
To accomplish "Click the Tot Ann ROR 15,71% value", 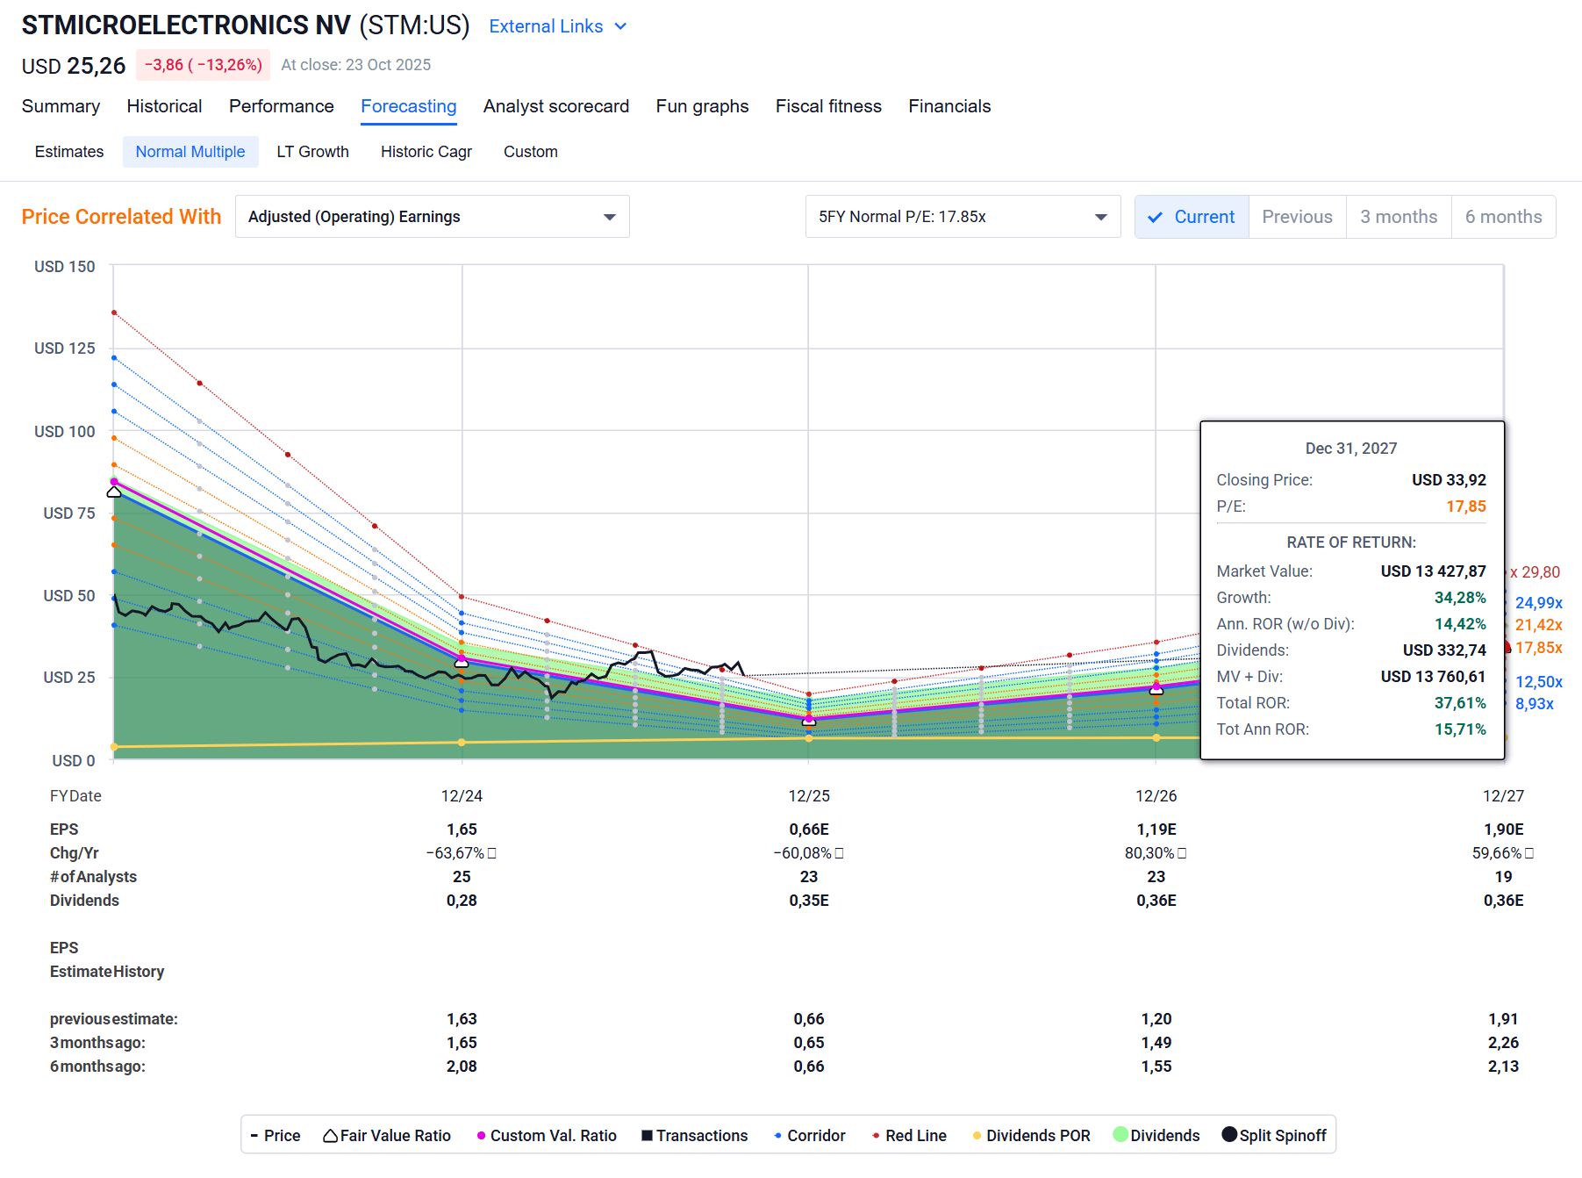I will click(1460, 729).
